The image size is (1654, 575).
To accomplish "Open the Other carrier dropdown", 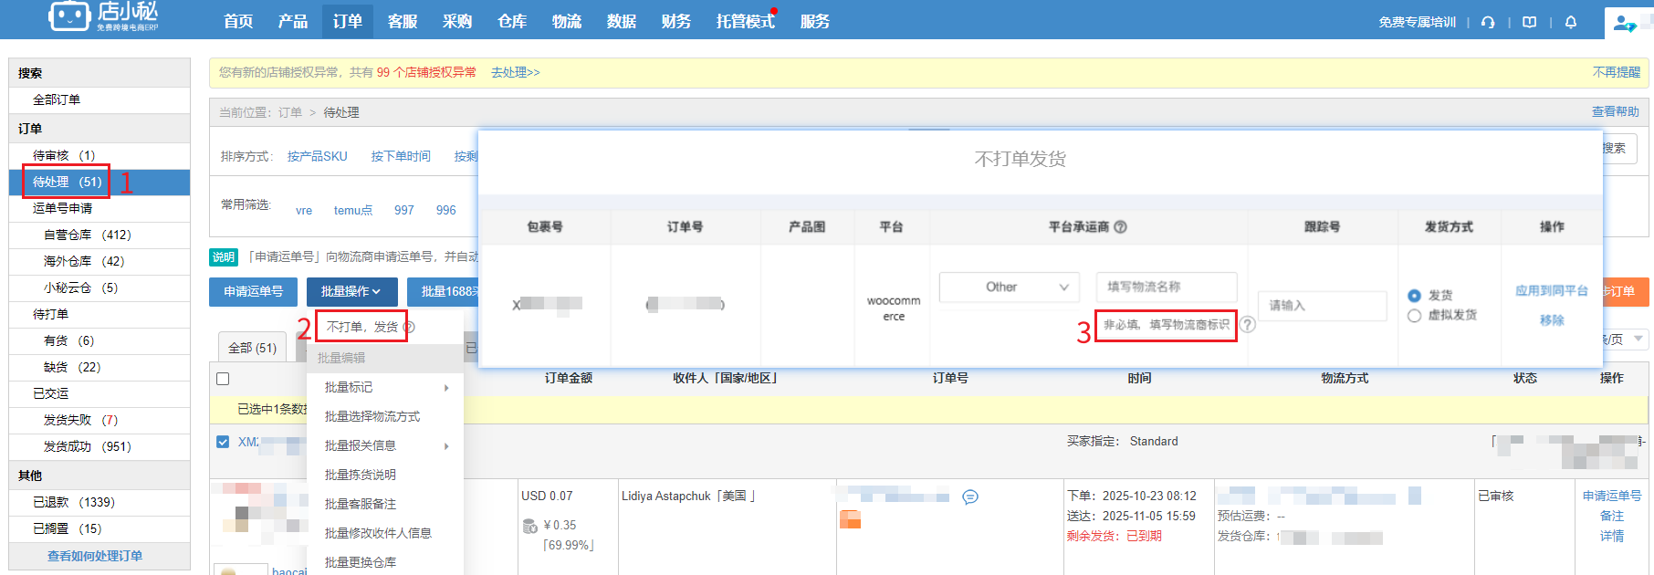I will pos(1009,287).
